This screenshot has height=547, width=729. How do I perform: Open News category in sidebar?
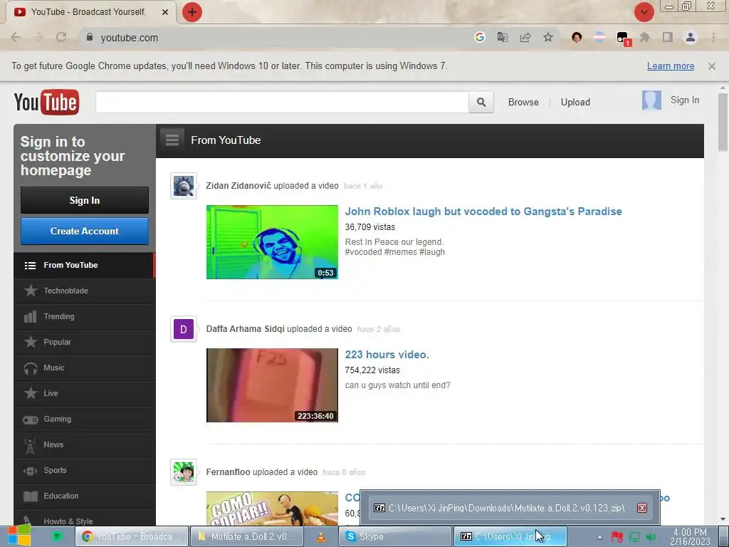pos(84,444)
